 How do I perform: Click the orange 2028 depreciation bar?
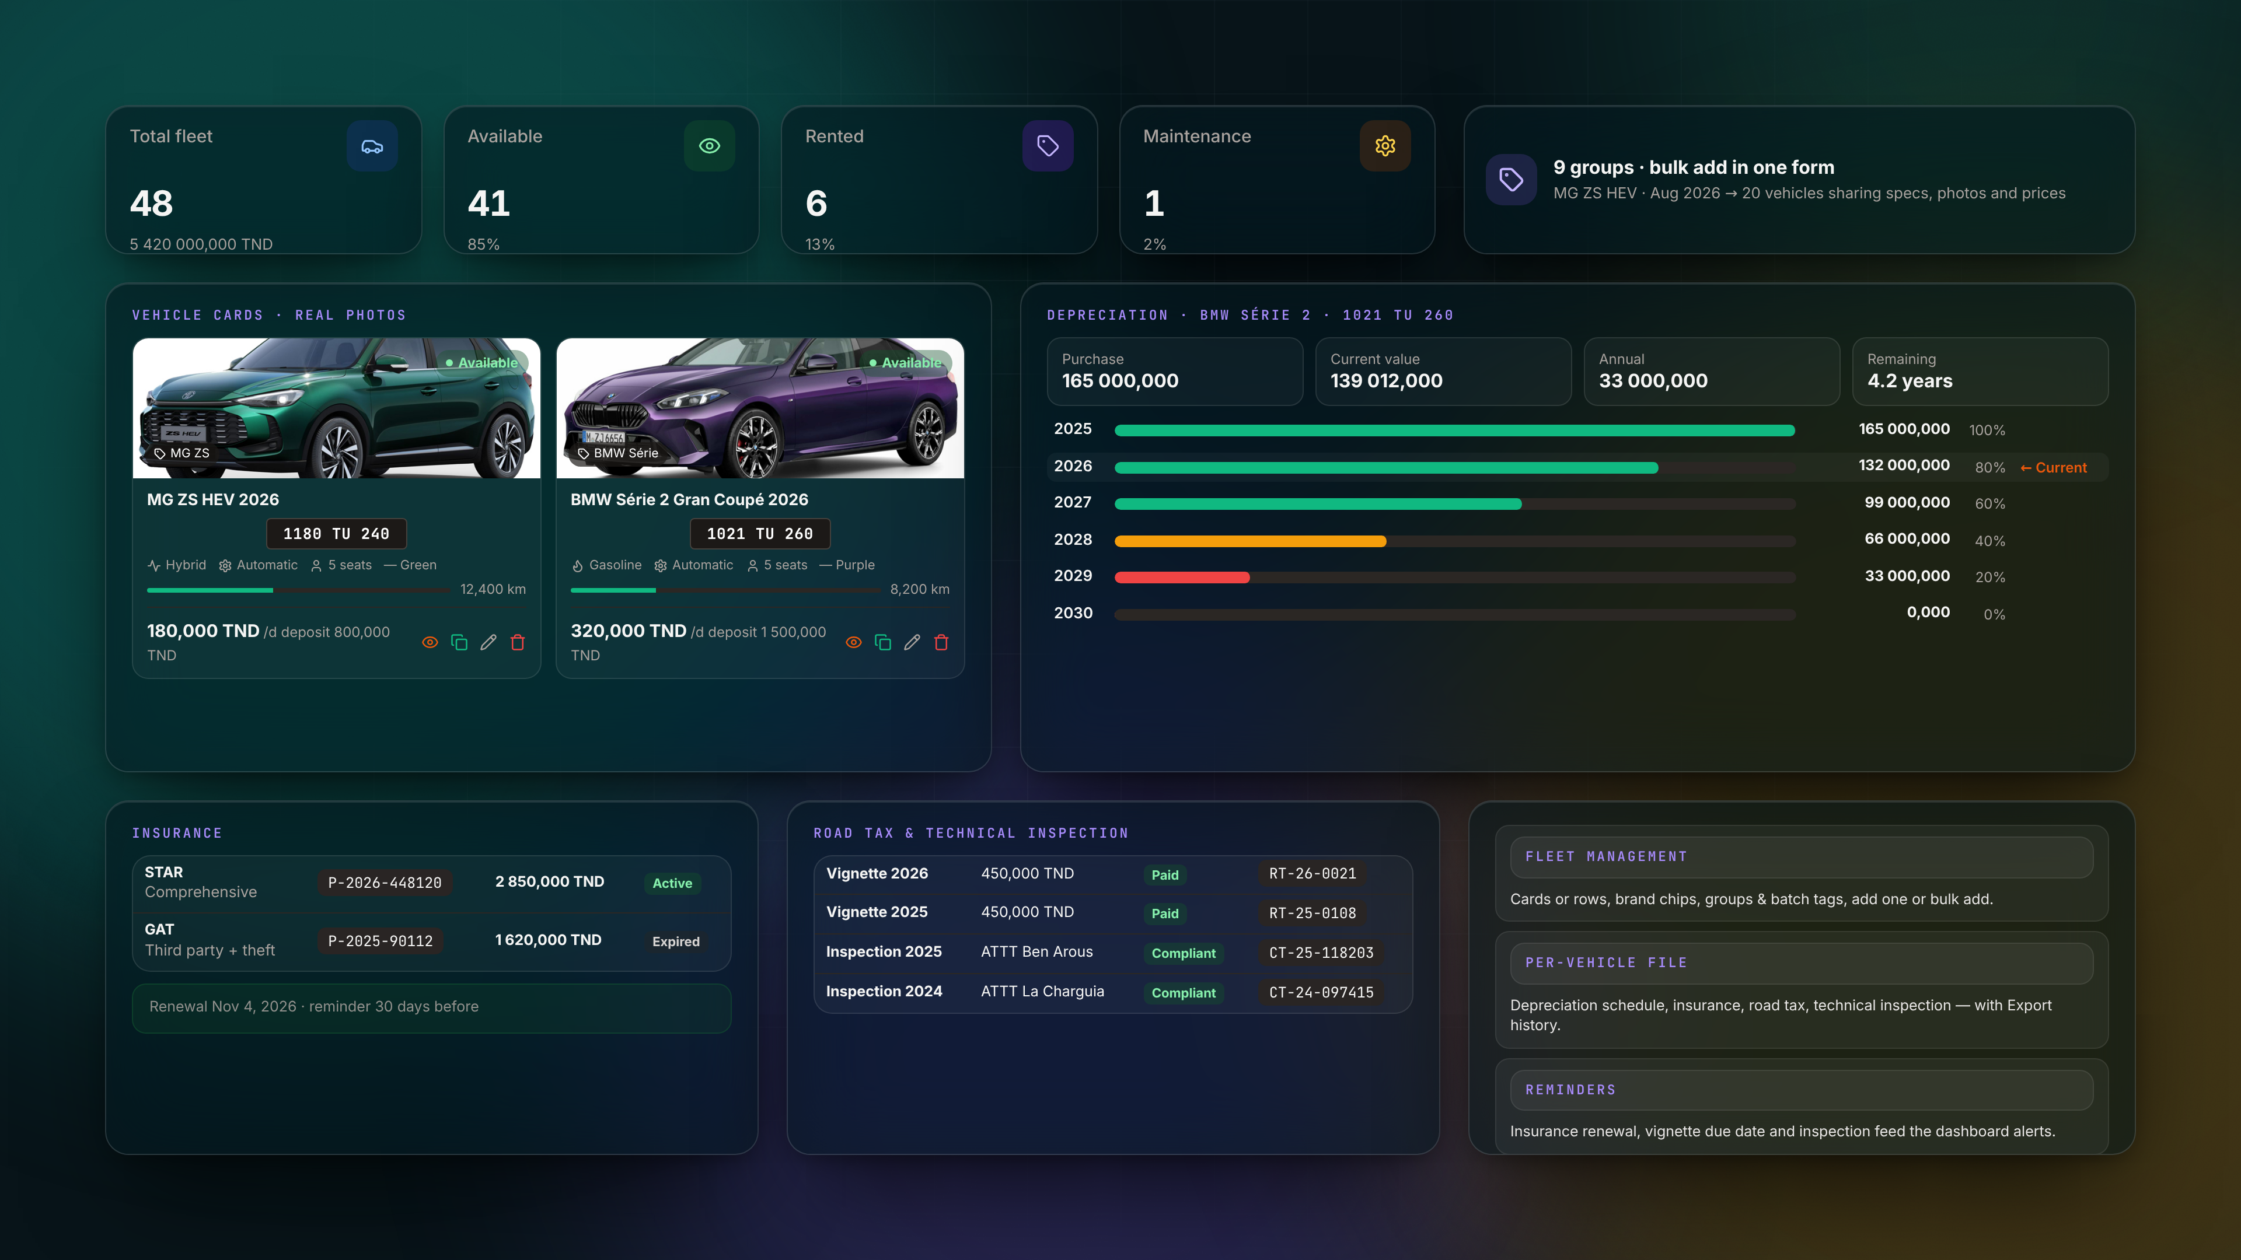pyautogui.click(x=1250, y=541)
